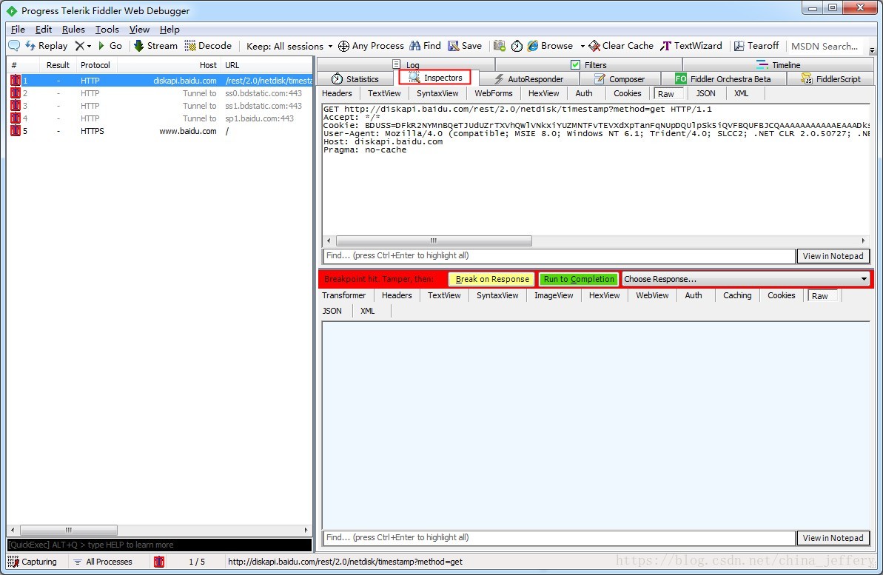883x575 pixels.
Task: Open the Rules menu
Action: [x=73, y=30]
